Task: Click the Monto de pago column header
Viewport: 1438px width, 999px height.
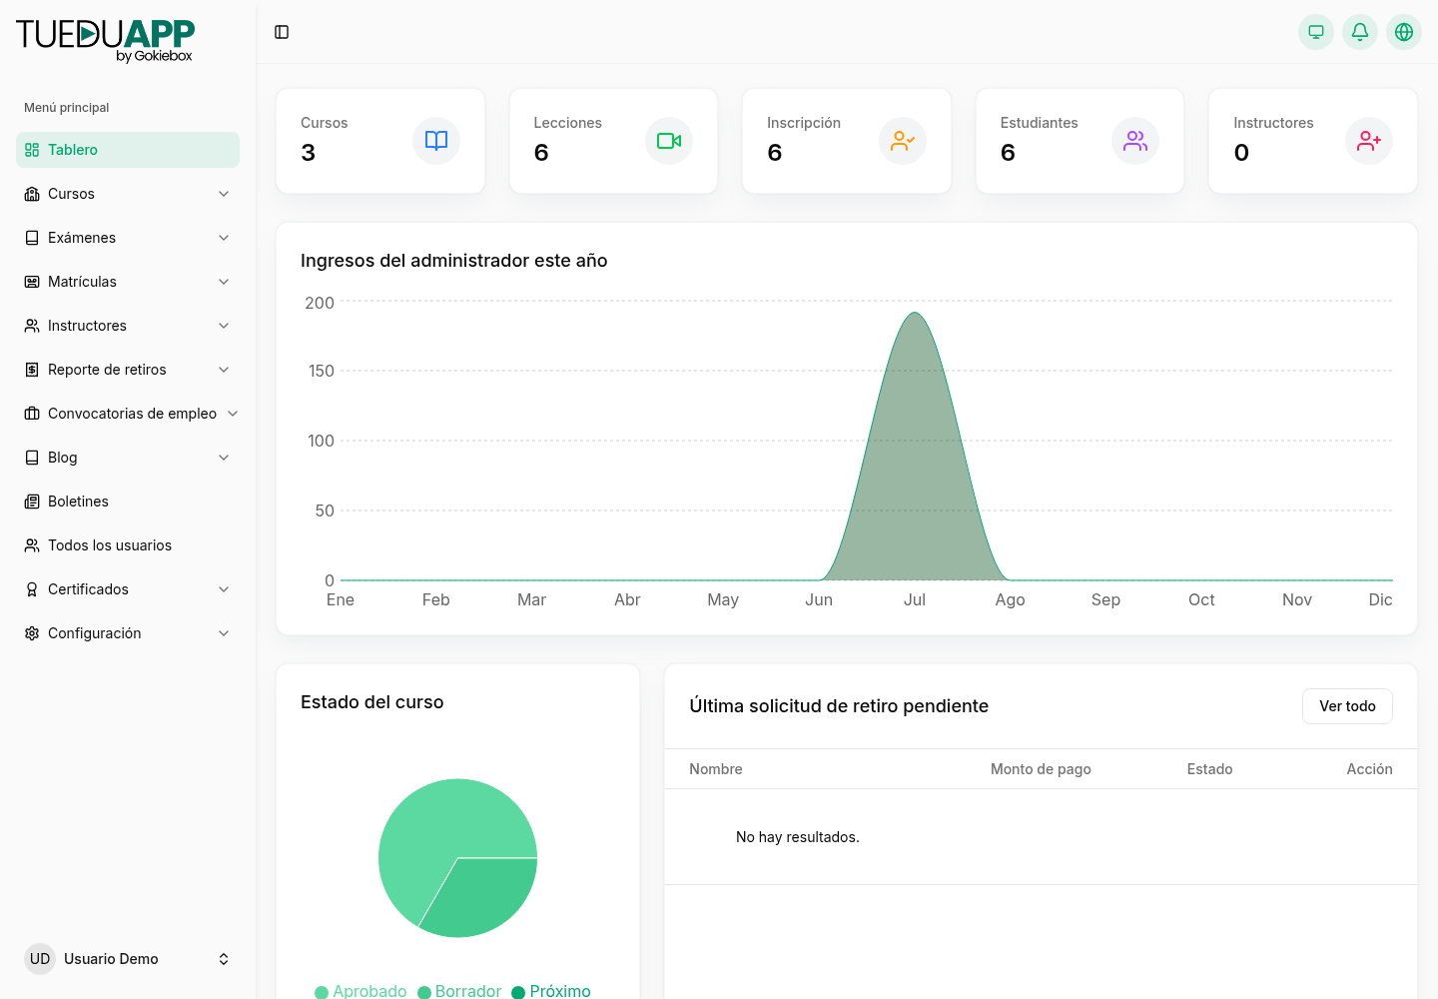Action: tap(1041, 769)
